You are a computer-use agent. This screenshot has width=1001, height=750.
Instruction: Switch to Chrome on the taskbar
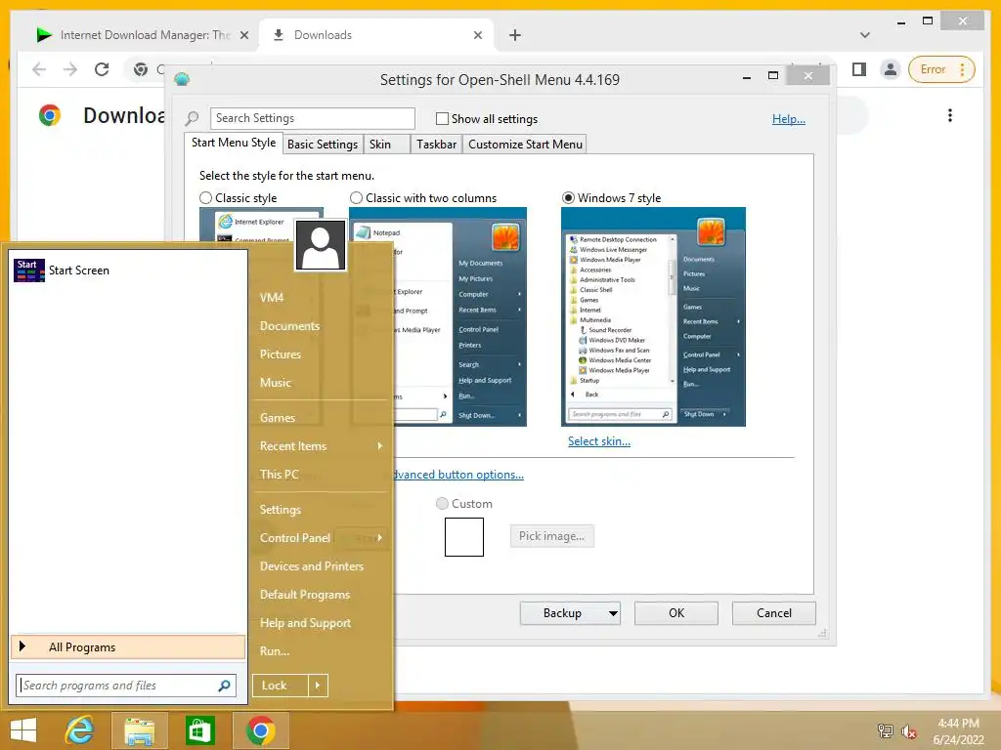260,730
